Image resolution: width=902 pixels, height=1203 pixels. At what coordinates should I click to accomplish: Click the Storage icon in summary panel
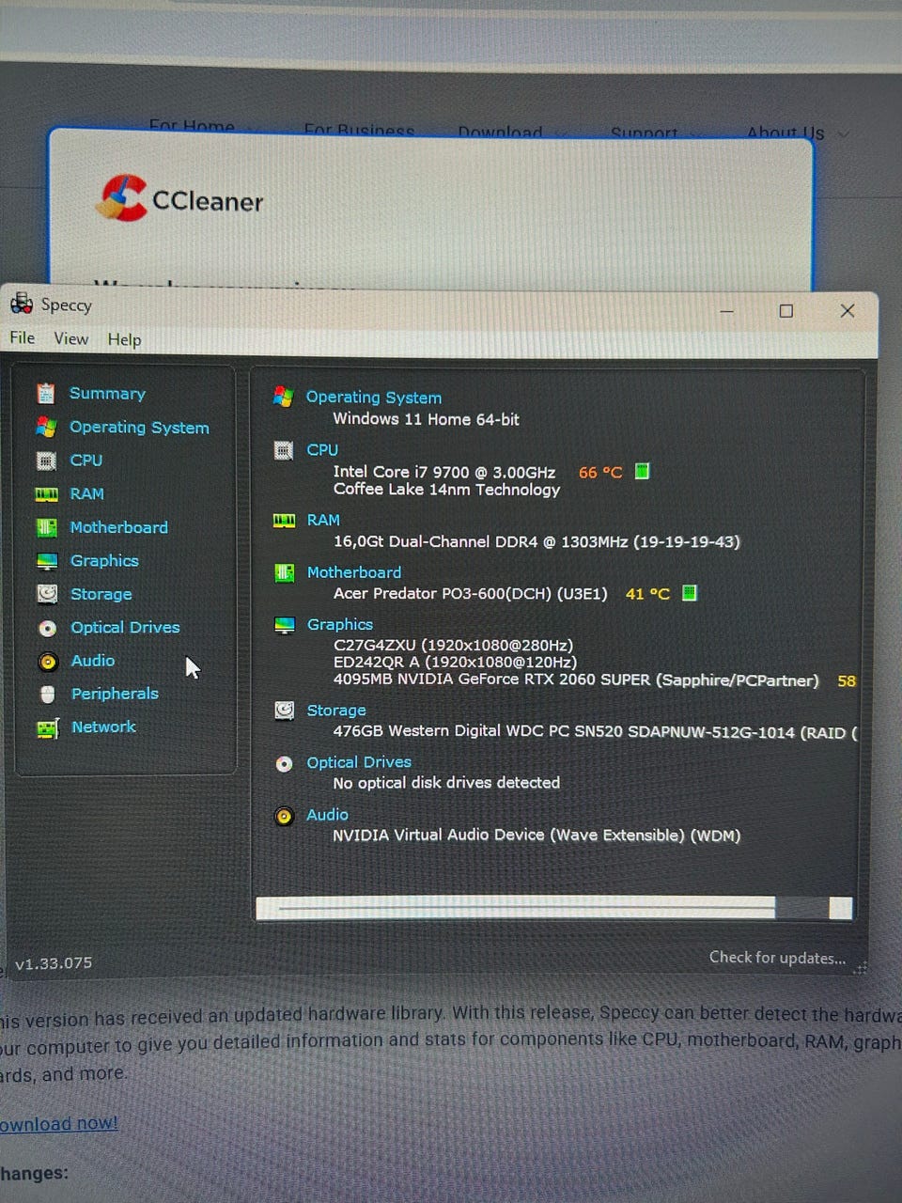click(x=284, y=711)
